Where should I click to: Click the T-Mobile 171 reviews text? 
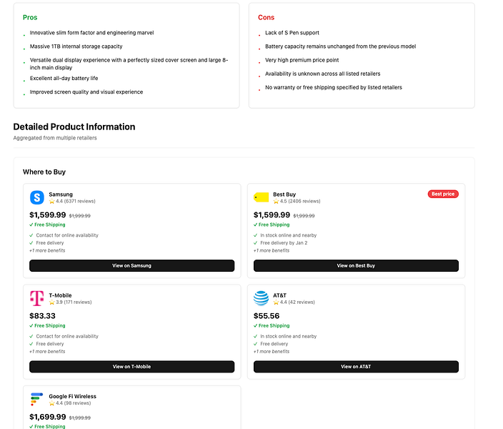78,302
